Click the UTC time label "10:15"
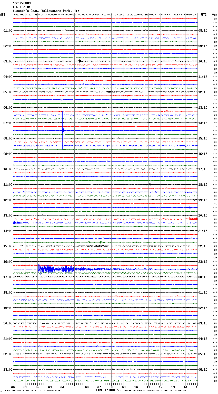Image resolution: width=218 pixels, height=394 pixels. coord(203,61)
